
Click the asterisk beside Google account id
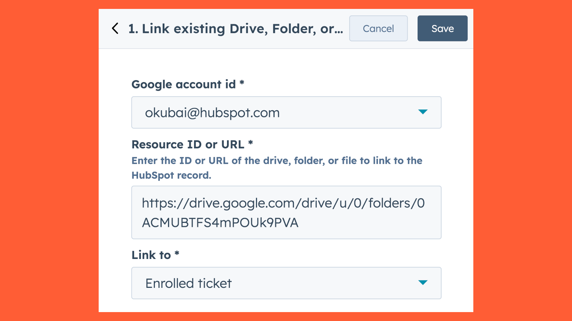click(x=242, y=83)
